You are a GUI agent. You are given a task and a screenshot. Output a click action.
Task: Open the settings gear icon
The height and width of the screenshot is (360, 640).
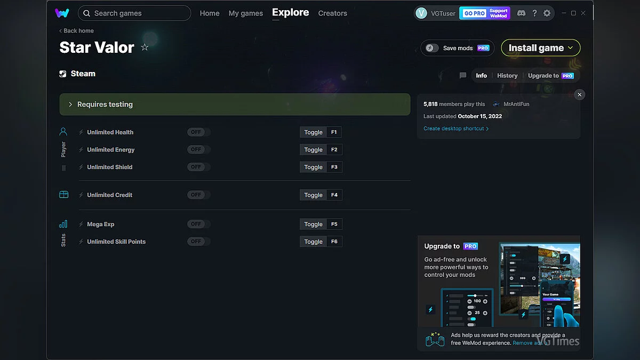[x=547, y=13]
